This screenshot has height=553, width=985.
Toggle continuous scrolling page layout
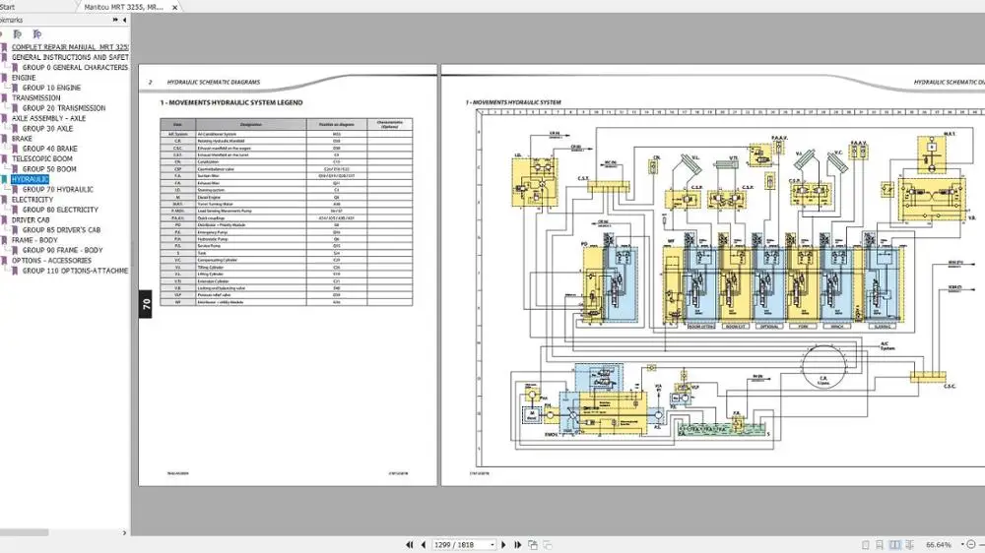880,544
